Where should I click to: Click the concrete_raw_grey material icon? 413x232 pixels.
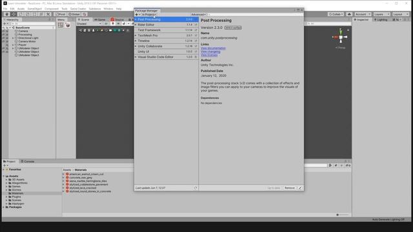67,178
